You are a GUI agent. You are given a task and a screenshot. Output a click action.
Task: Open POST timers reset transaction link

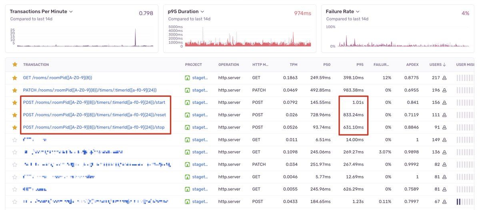[x=94, y=115]
